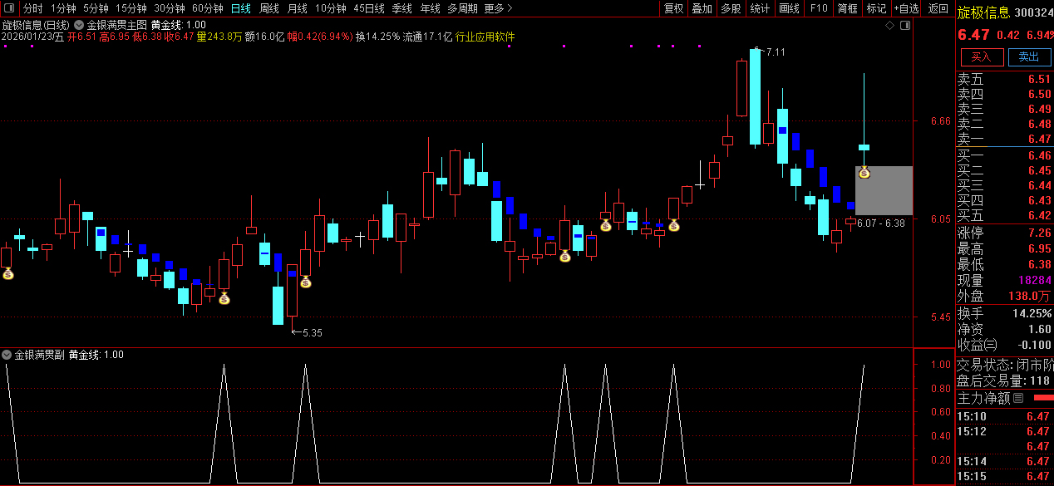
Task: Click the 涨停 7.26 limit-up value
Action: pyautogui.click(x=1039, y=233)
